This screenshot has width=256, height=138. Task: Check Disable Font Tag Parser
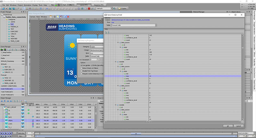click(81, 71)
